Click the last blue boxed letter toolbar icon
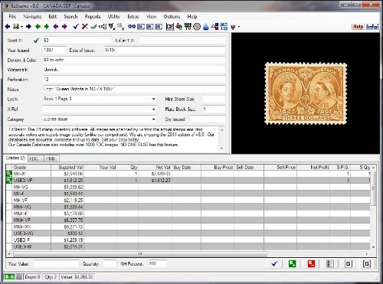The height and width of the screenshot is (284, 383). point(159,27)
